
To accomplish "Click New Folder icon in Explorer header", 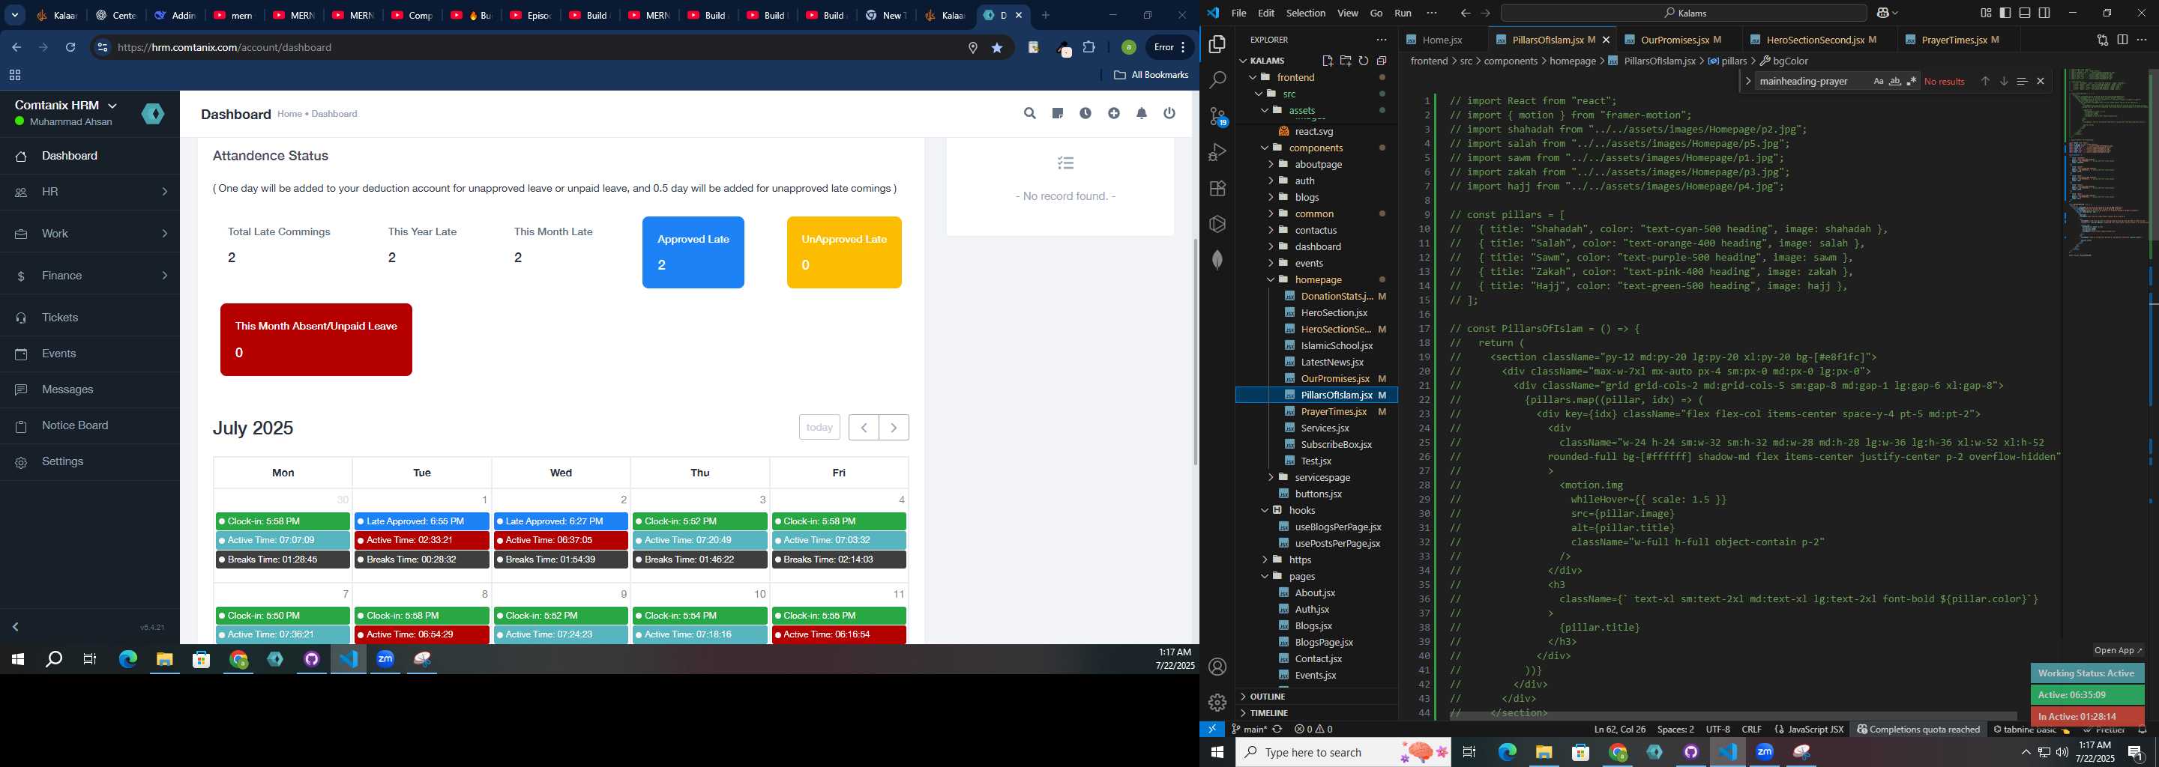I will (x=1345, y=60).
